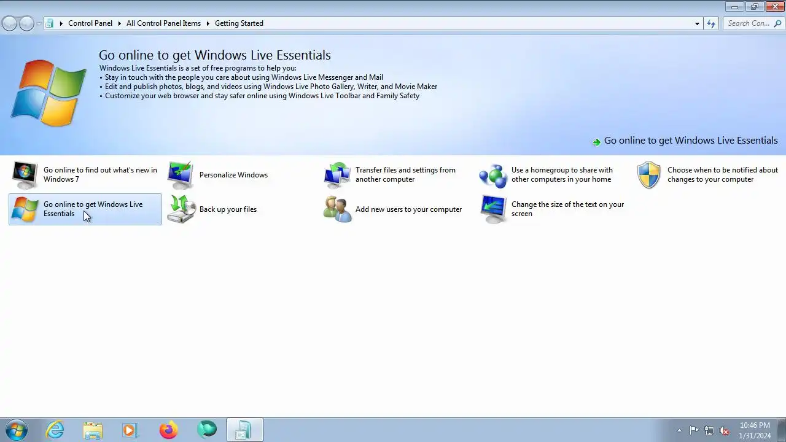This screenshot has width=786, height=442.
Task: Expand the Control Panel breadcrumb arrow
Action: tap(119, 23)
